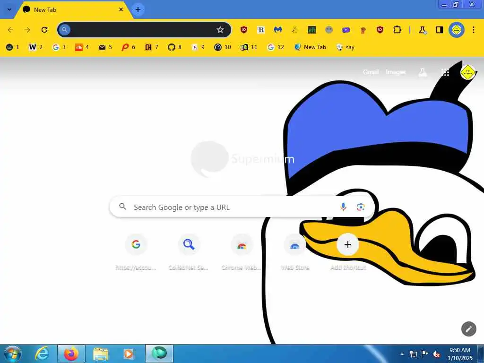Open the 'say' bookmark
Viewport: 484px width, 363px height.
346,47
